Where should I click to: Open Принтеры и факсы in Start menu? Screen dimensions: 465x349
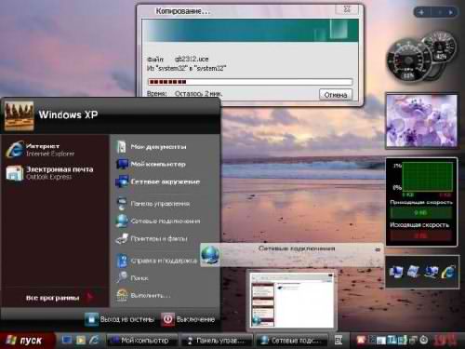click(x=152, y=239)
